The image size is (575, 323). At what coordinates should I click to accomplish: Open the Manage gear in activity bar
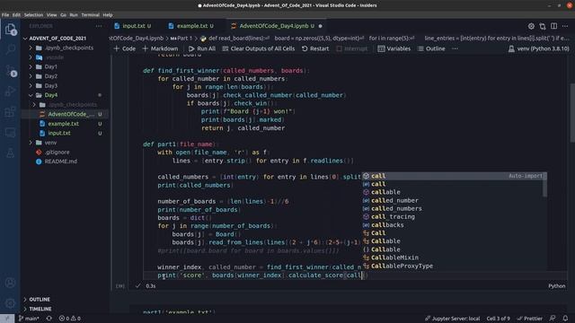coord(10,303)
